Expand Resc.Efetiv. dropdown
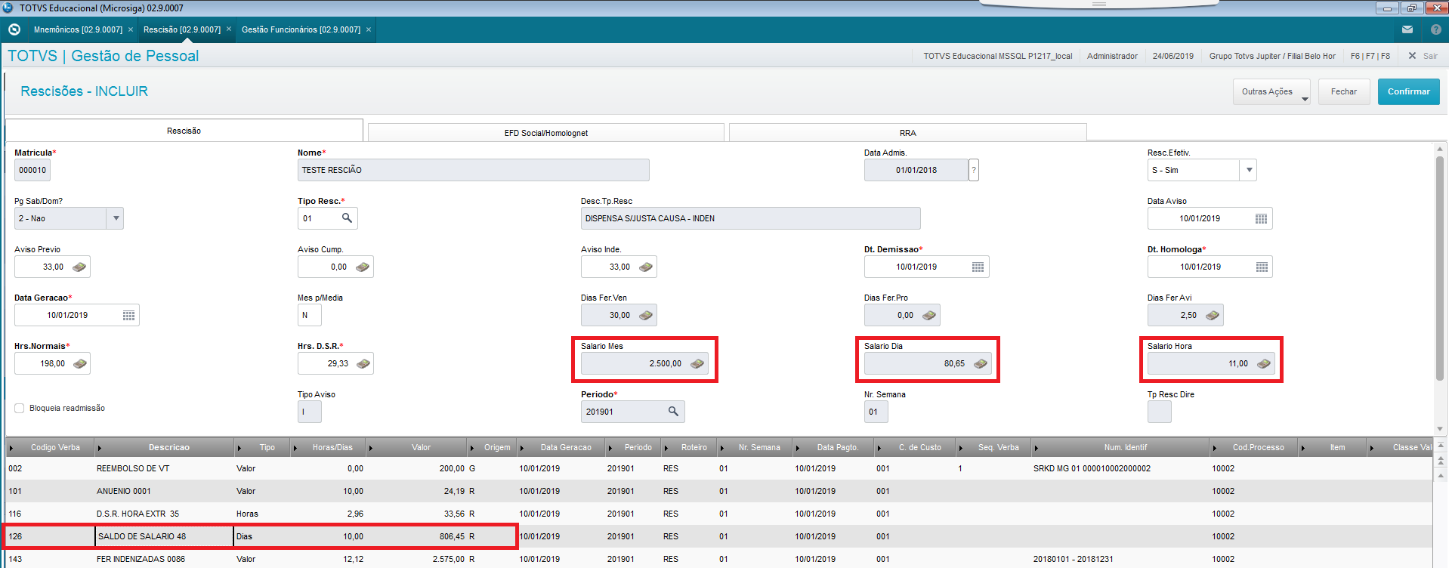The image size is (1449, 568). point(1249,170)
